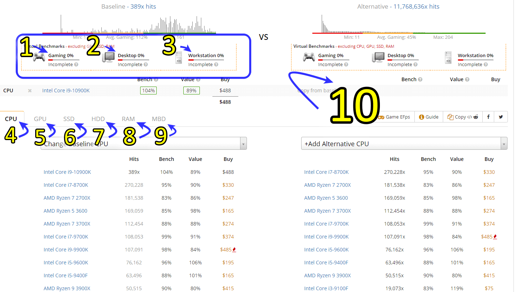Screen dimensions: 519x292
Task: Click flame icon beside alternative list i9-9900K price
Action: tap(495, 237)
